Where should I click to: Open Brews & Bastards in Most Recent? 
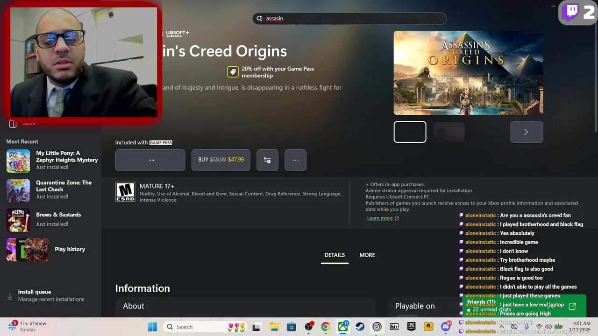(x=51, y=219)
